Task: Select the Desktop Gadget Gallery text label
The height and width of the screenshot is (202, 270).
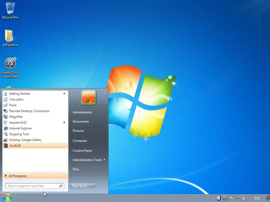Action: coord(26,140)
